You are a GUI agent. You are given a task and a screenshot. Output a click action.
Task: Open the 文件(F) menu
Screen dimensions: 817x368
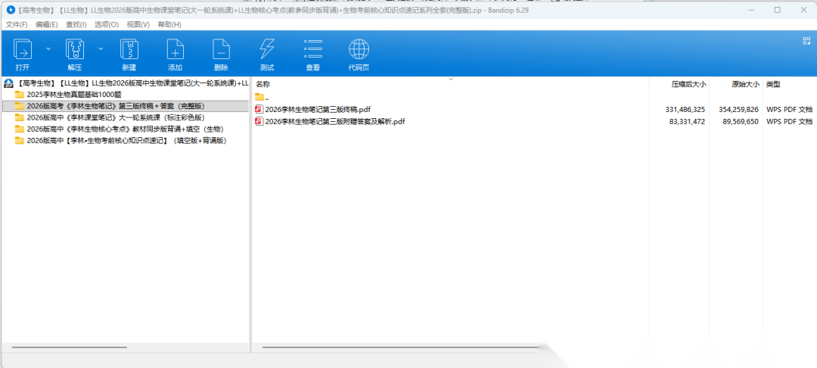click(x=17, y=24)
